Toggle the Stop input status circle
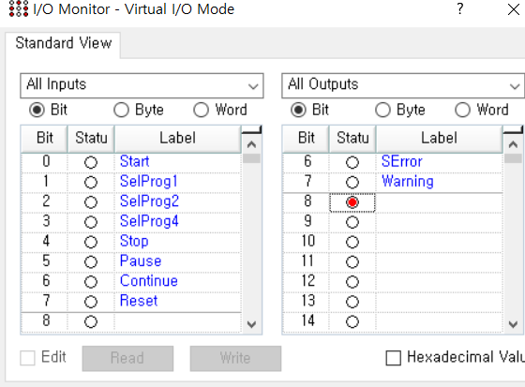 click(x=91, y=242)
